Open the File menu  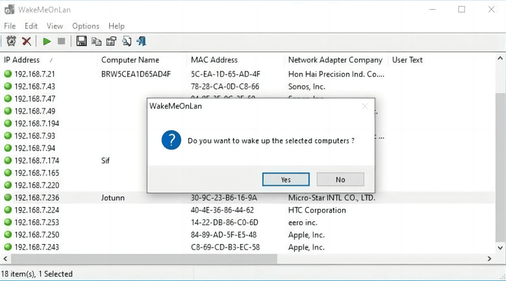(10, 26)
